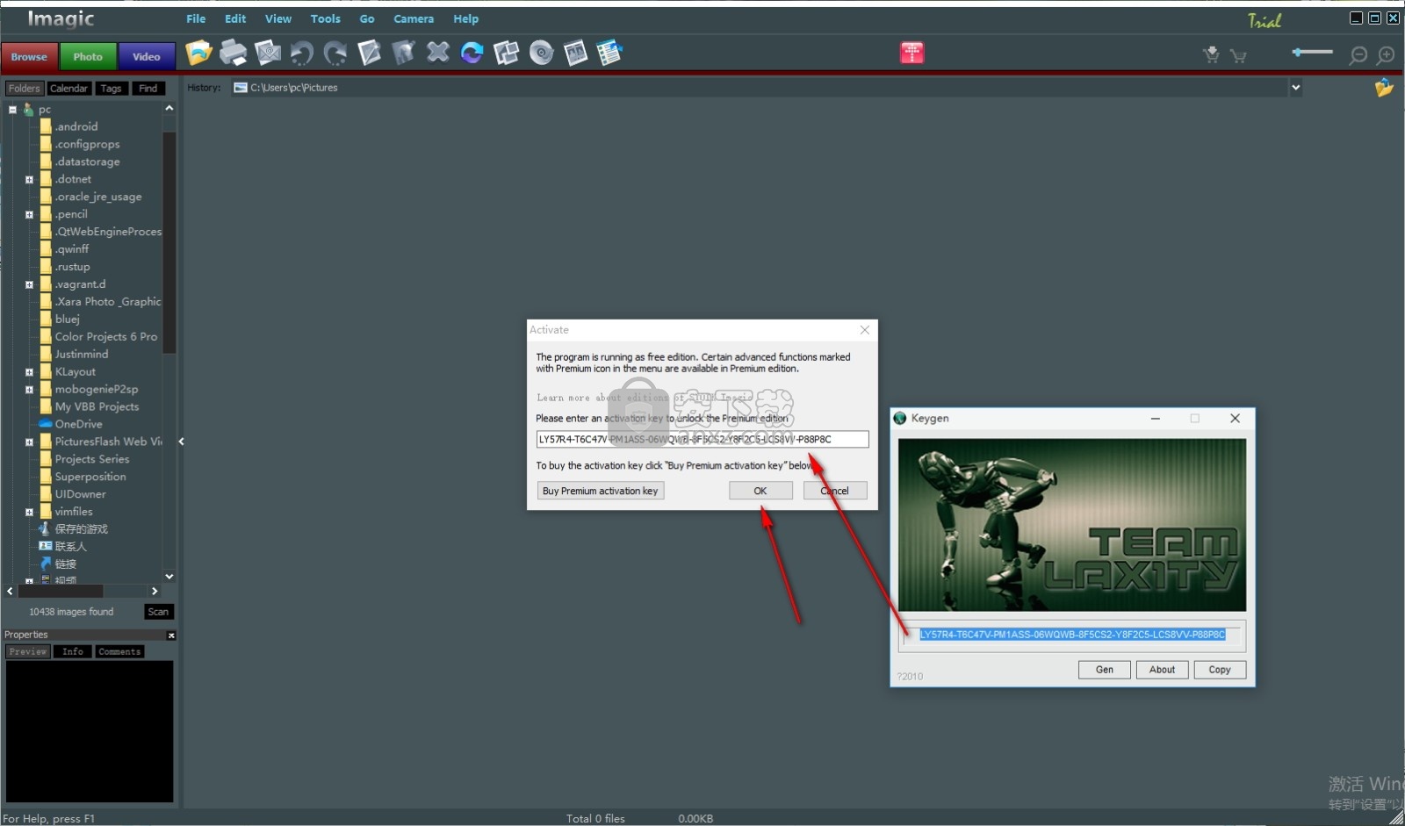Select the Justinmind folder
This screenshot has width=1405, height=826.
tap(82, 354)
